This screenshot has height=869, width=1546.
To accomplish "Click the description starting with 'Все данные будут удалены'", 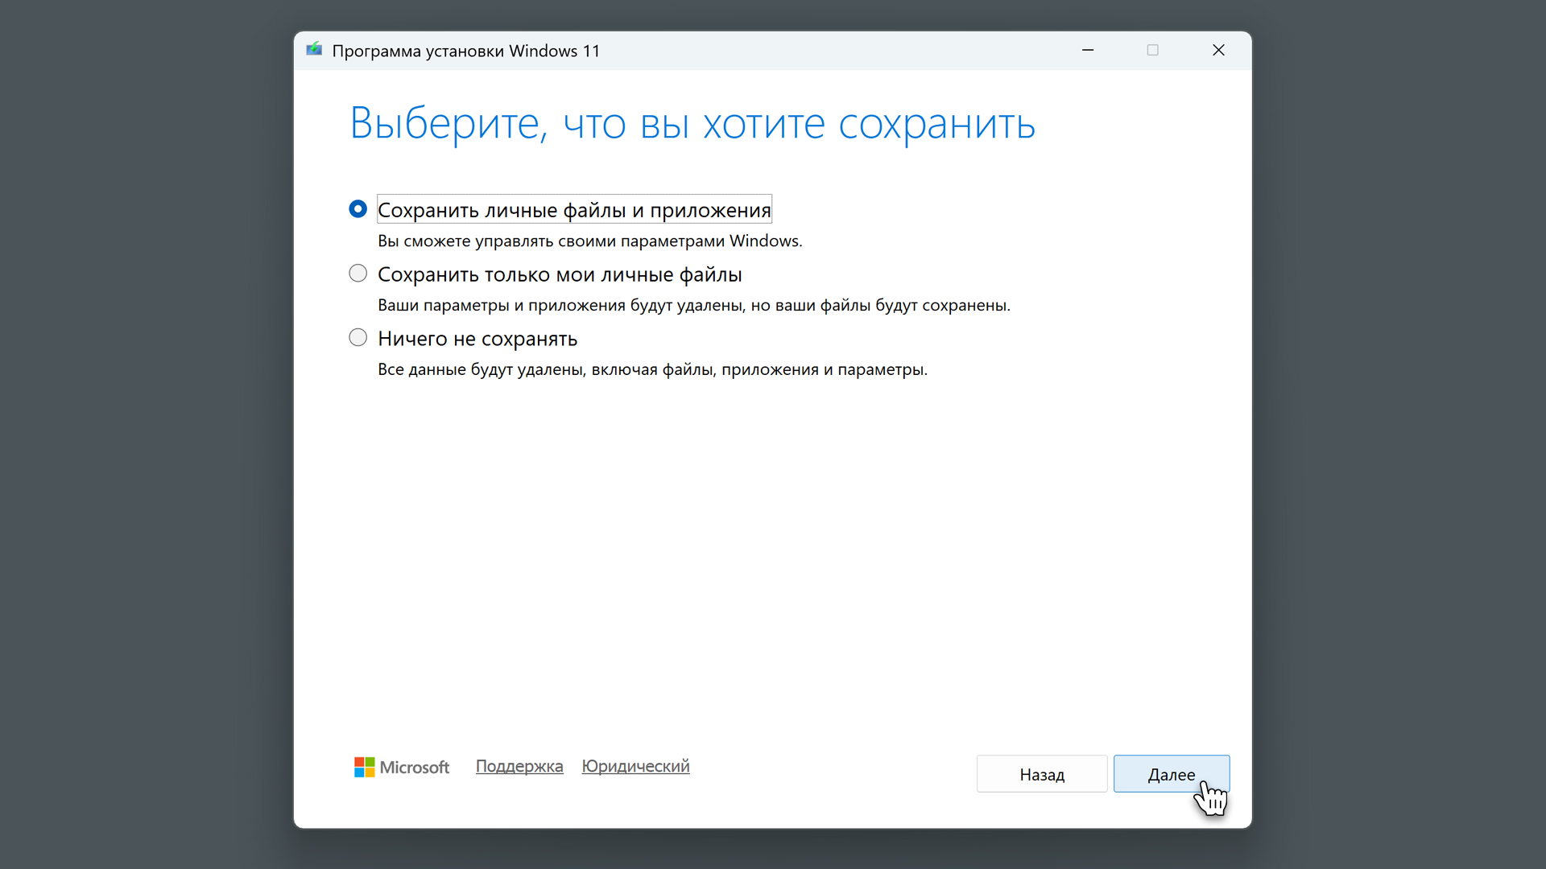I will pyautogui.click(x=652, y=369).
